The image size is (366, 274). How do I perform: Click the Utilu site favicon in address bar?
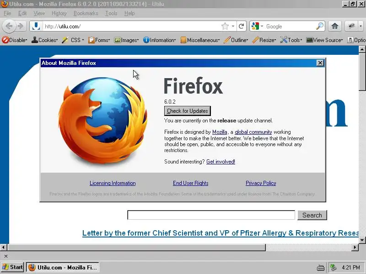[x=36, y=26]
